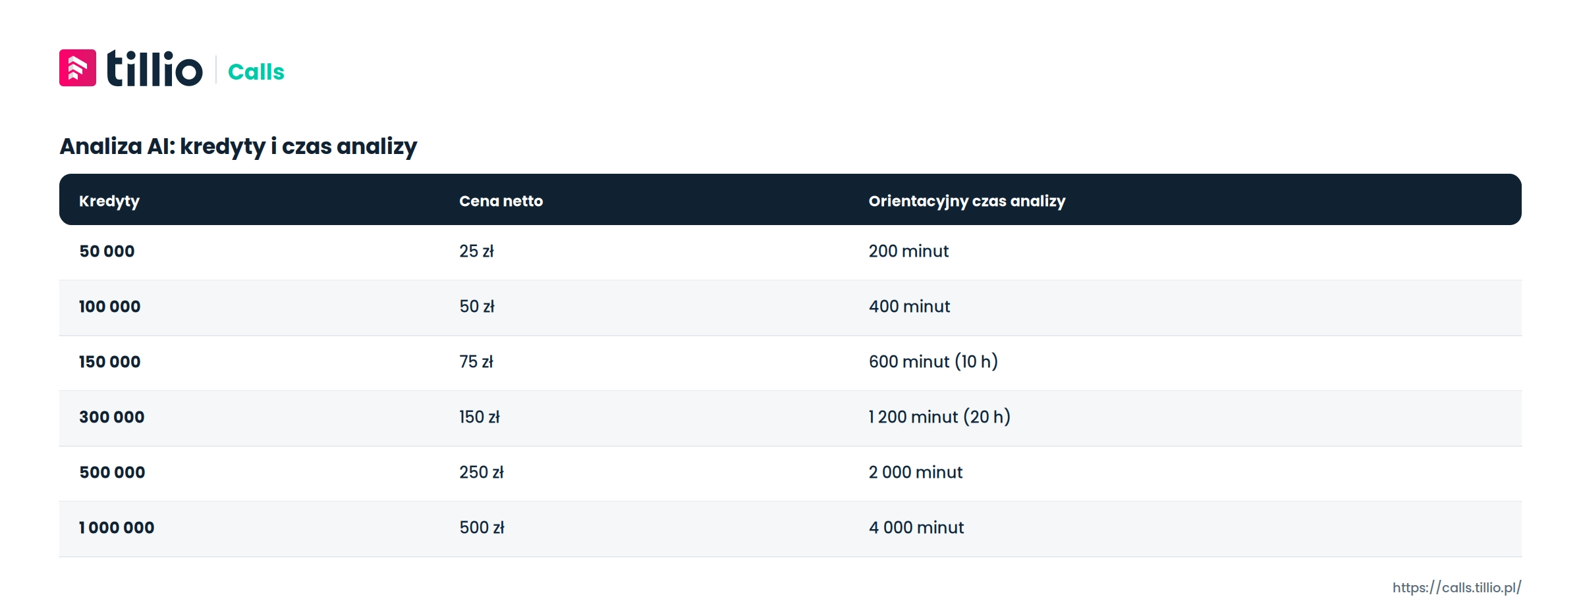Click the 250 zł price cell

coord(482,473)
